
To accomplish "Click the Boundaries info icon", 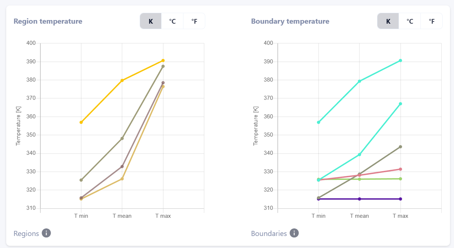I will (x=294, y=233).
